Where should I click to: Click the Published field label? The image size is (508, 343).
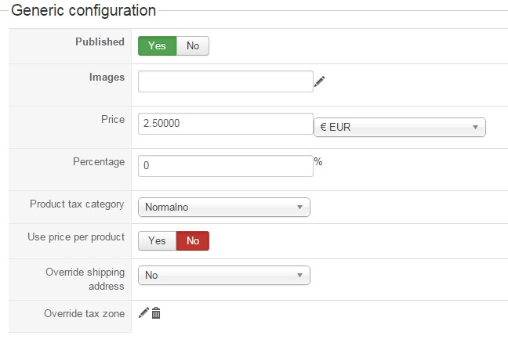pyautogui.click(x=100, y=42)
